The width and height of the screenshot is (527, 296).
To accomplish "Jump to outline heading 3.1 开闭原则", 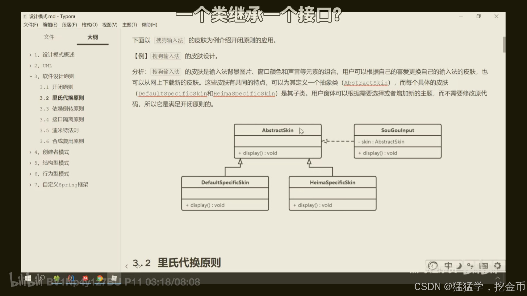I will click(56, 87).
